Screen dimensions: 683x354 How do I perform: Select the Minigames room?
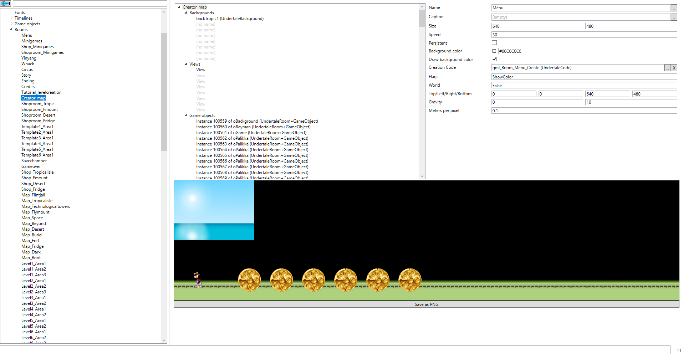click(32, 41)
